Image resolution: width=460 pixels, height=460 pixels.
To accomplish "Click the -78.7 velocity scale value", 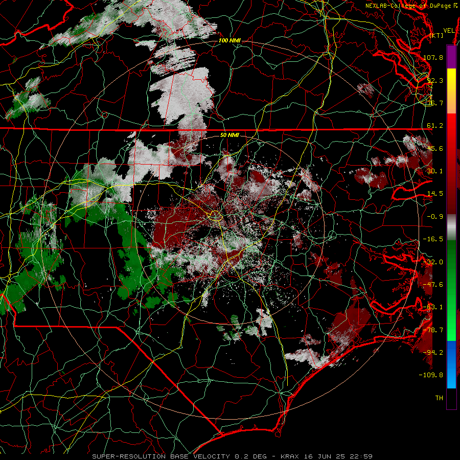I will pyautogui.click(x=433, y=330).
